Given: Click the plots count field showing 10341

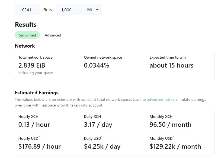Looking at the screenshot, I should 28,9.
